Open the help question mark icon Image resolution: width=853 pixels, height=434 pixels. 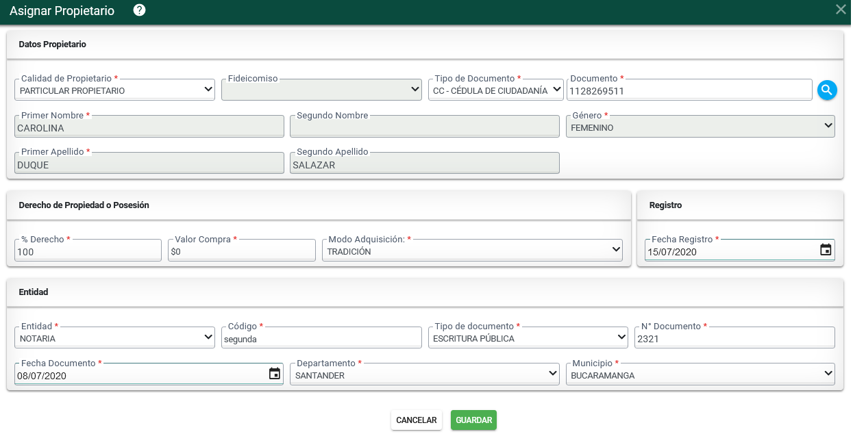(139, 10)
